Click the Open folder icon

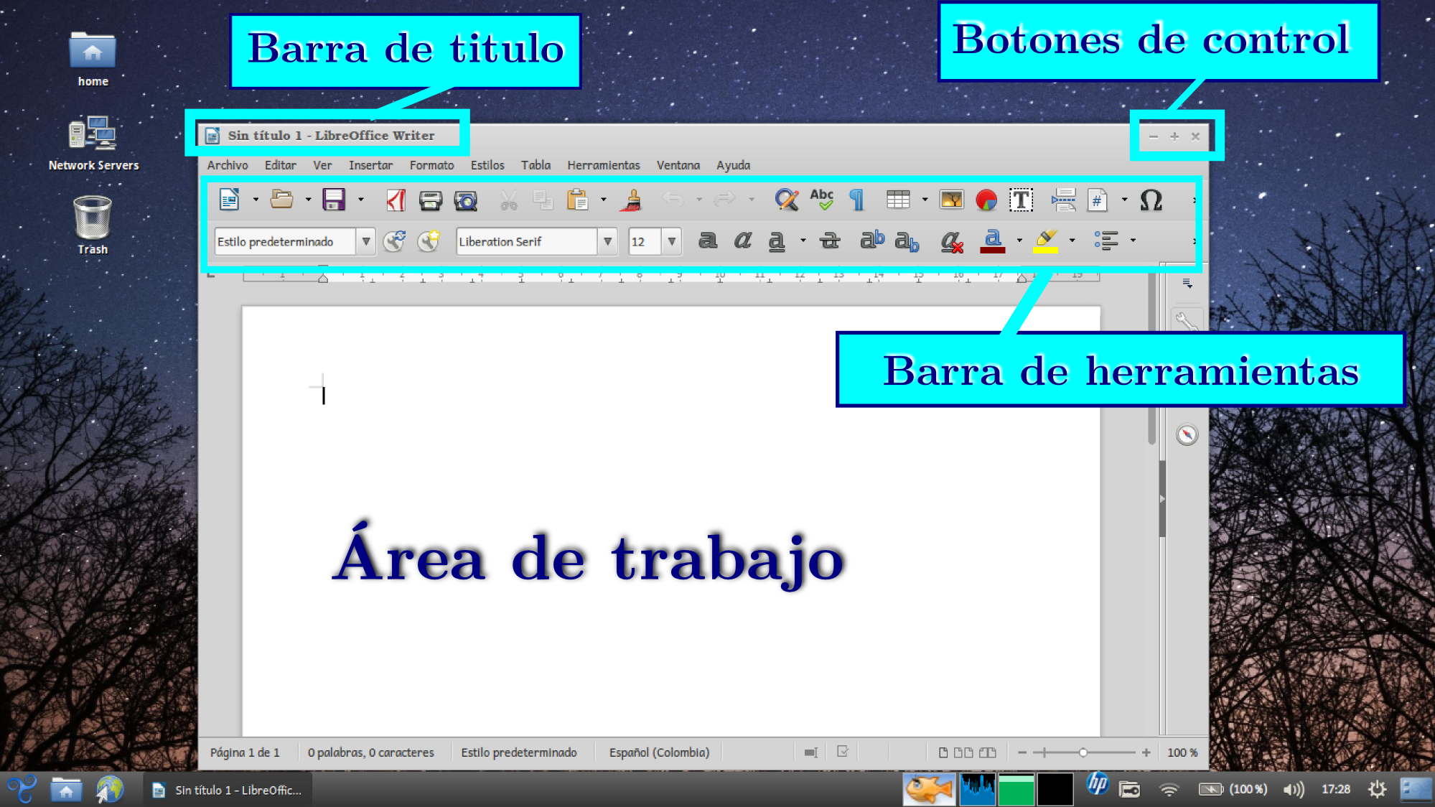281,200
